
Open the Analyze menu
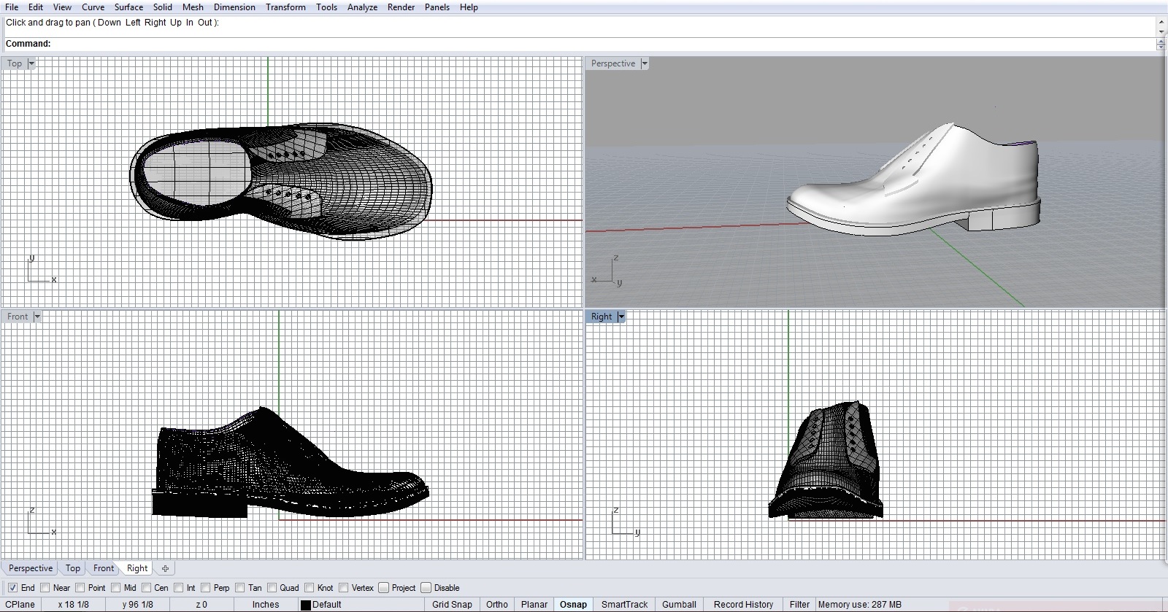[362, 7]
